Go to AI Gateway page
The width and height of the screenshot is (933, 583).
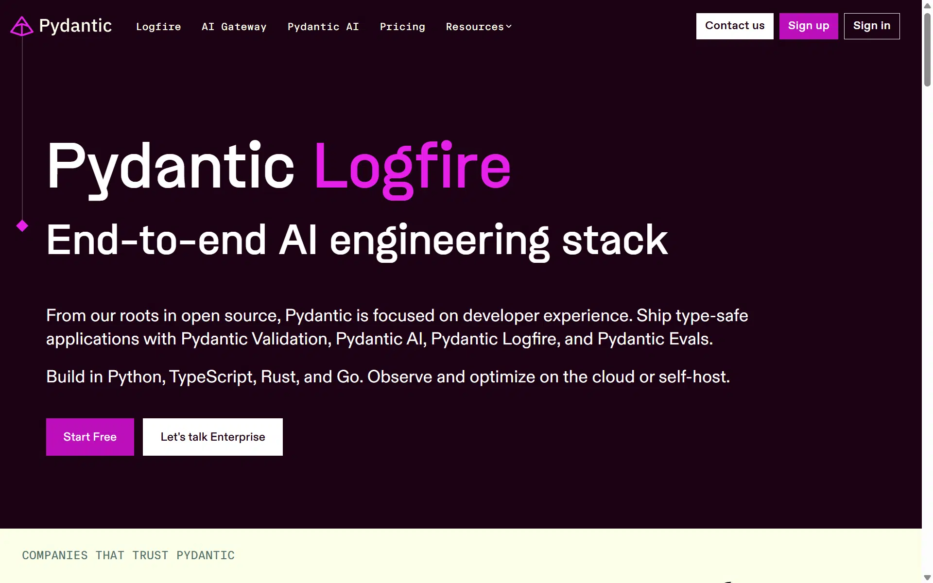[234, 27]
